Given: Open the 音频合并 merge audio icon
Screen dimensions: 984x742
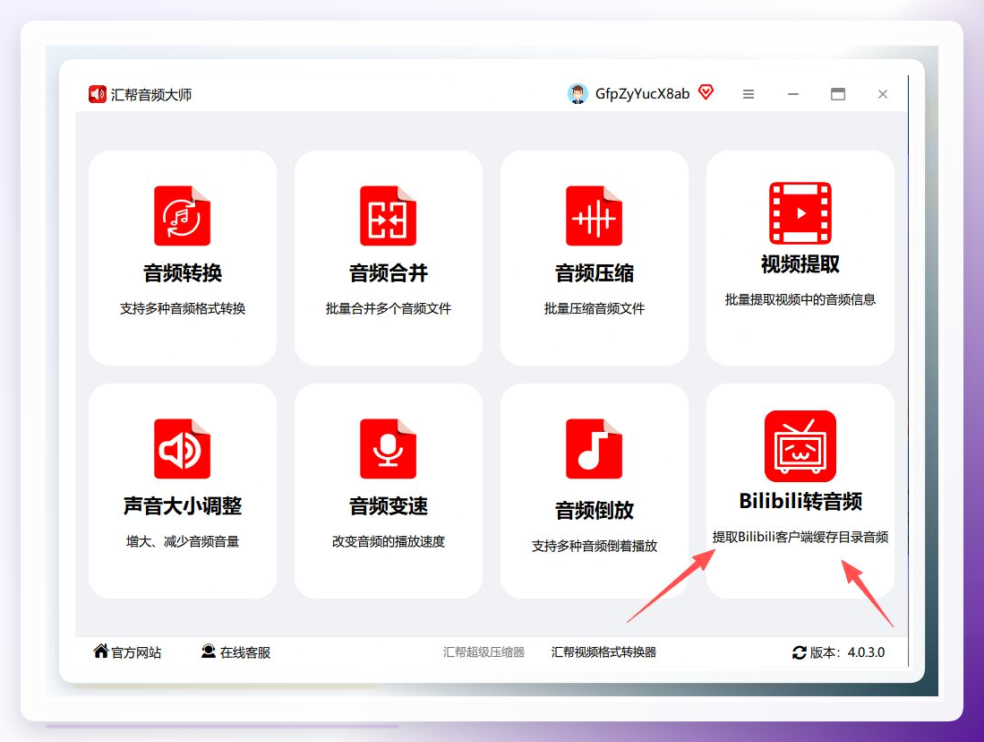Looking at the screenshot, I should click(388, 215).
